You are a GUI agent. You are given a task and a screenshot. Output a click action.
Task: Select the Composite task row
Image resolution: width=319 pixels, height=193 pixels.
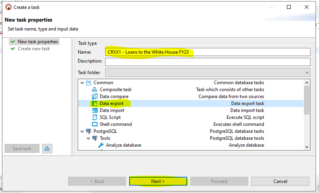point(191,89)
